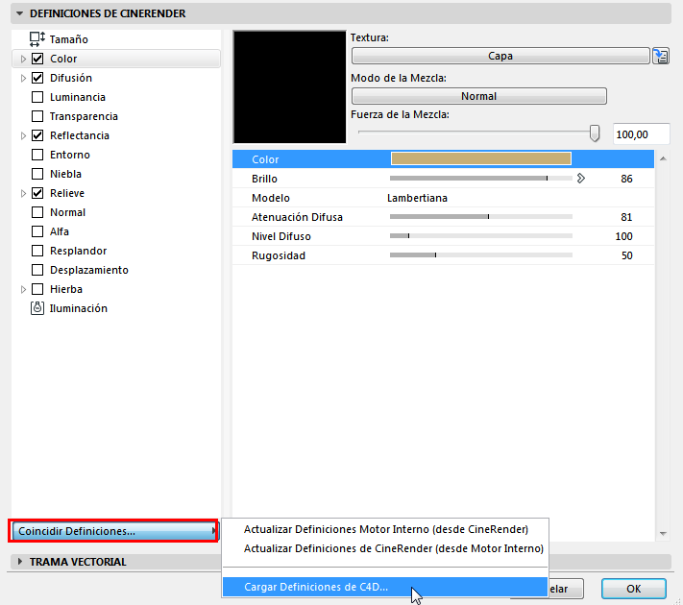Open the Tamaño size settings icon
Viewport: 683px width, 605px height.
[x=37, y=39]
